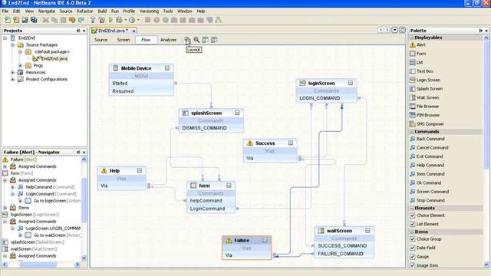The image size is (491, 276).
Task: Click the Cut scissors toolbar icon
Action: click(46, 20)
